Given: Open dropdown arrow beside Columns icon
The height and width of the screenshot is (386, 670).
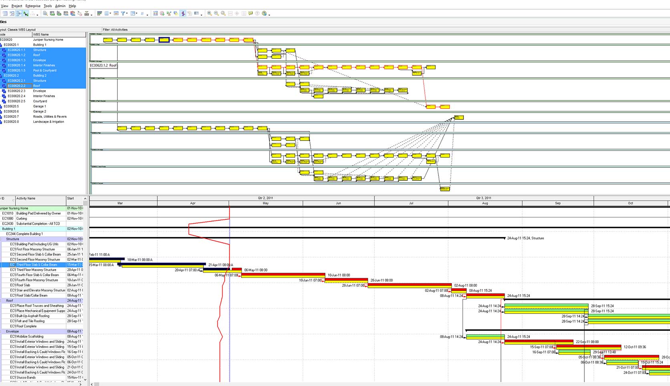Looking at the screenshot, I should 110,13.
